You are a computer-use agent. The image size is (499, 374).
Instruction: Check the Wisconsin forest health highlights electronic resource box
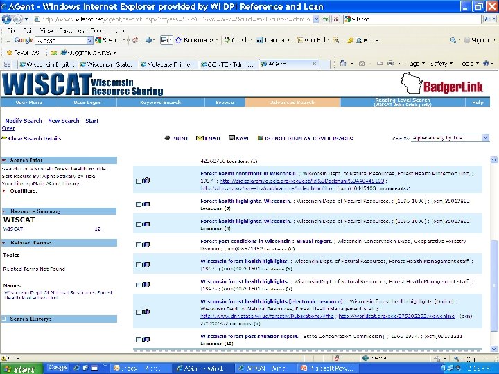139,312
